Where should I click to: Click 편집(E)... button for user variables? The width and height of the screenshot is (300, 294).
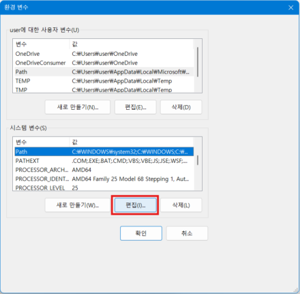(136, 107)
